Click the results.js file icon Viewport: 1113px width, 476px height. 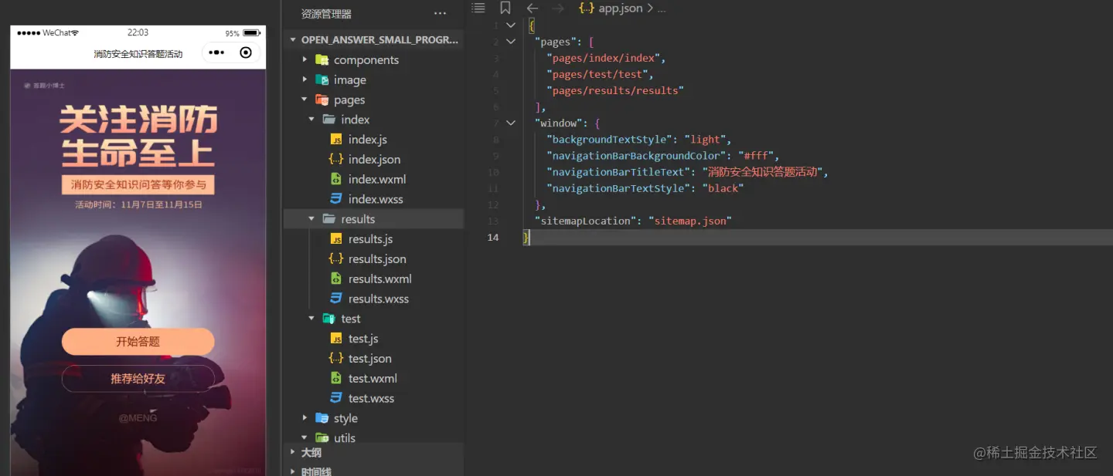pos(336,239)
